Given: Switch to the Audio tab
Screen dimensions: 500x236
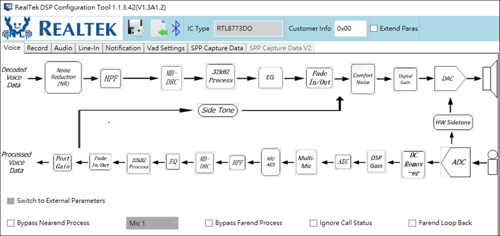Looking at the screenshot, I should coord(63,48).
